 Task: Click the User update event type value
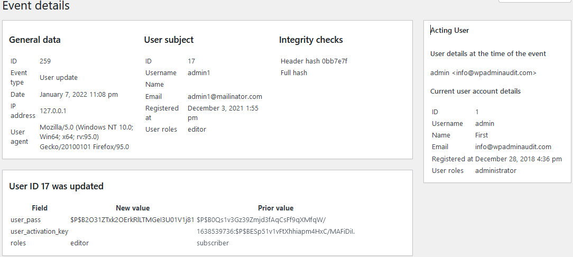(59, 77)
